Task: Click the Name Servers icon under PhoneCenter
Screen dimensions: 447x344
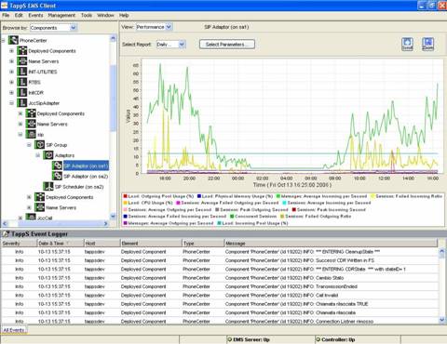Action: [x=22, y=61]
